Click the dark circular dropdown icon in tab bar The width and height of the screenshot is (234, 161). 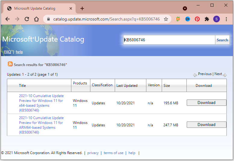[185, 8]
